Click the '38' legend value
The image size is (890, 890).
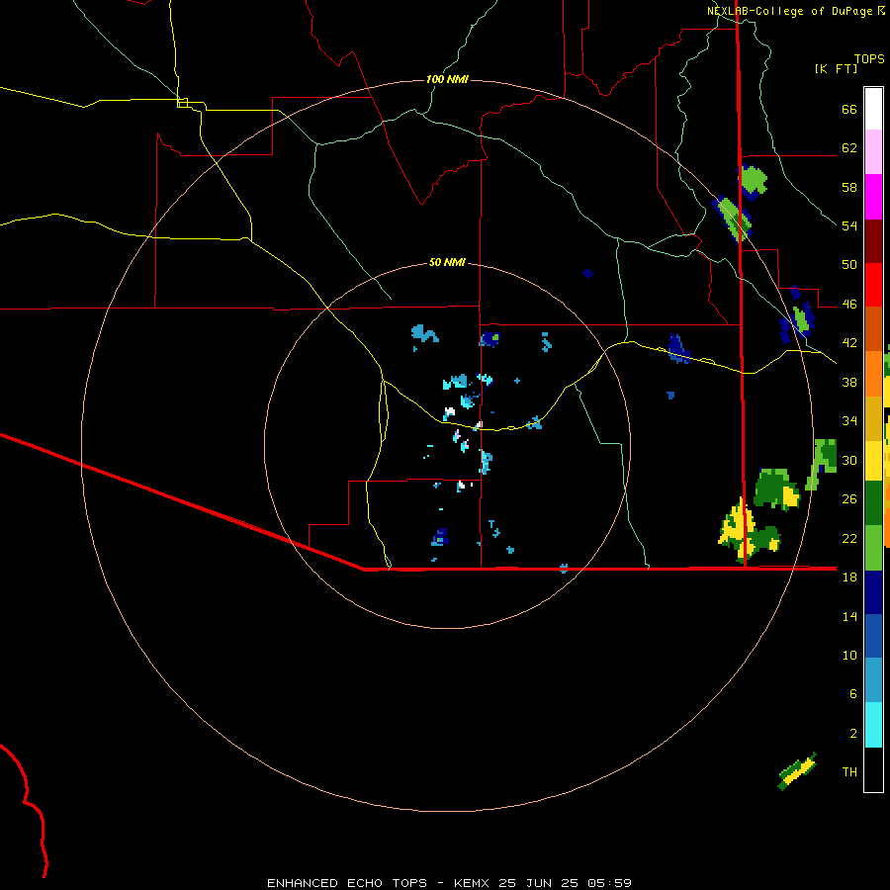(x=849, y=382)
